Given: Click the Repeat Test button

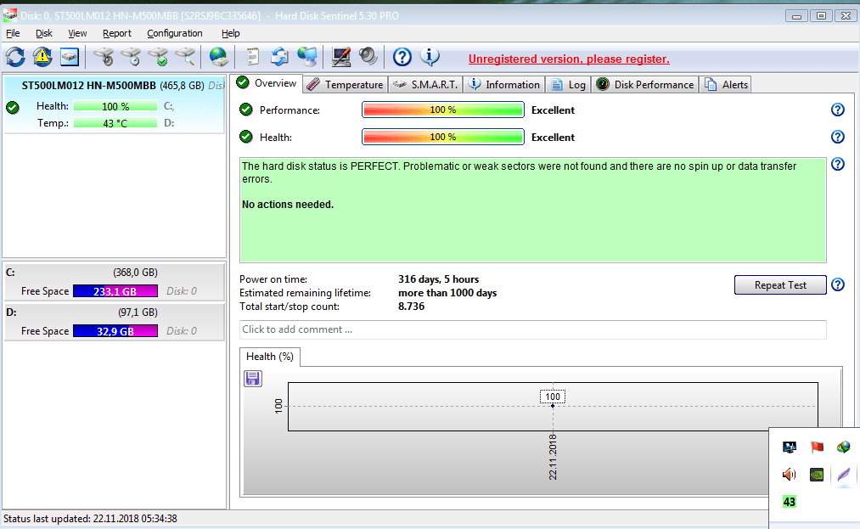Looking at the screenshot, I should coord(780,284).
